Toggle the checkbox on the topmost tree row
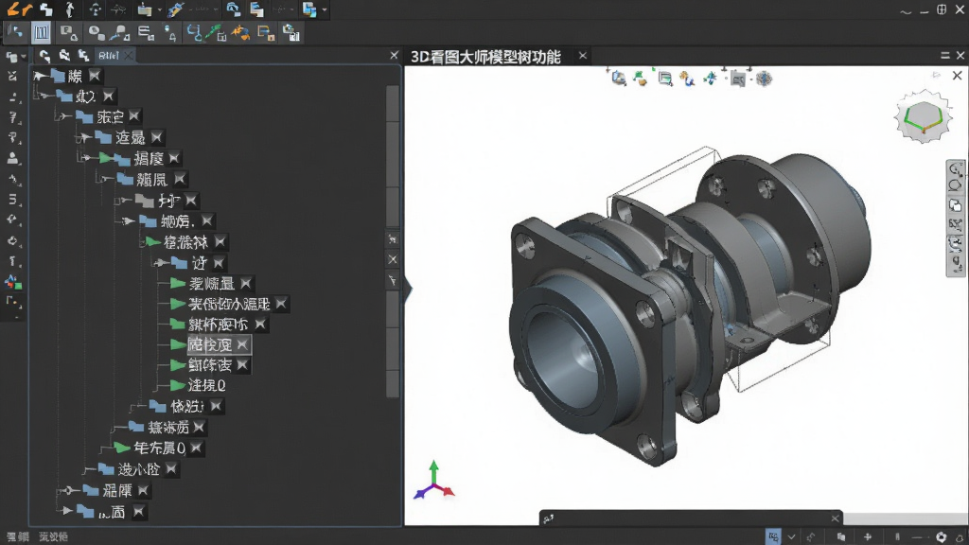Image resolution: width=969 pixels, height=545 pixels. tap(95, 76)
